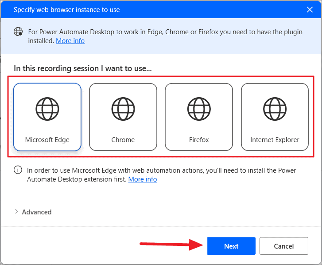
Task: Select the Microsoft Edge globe icon
Action: click(47, 109)
